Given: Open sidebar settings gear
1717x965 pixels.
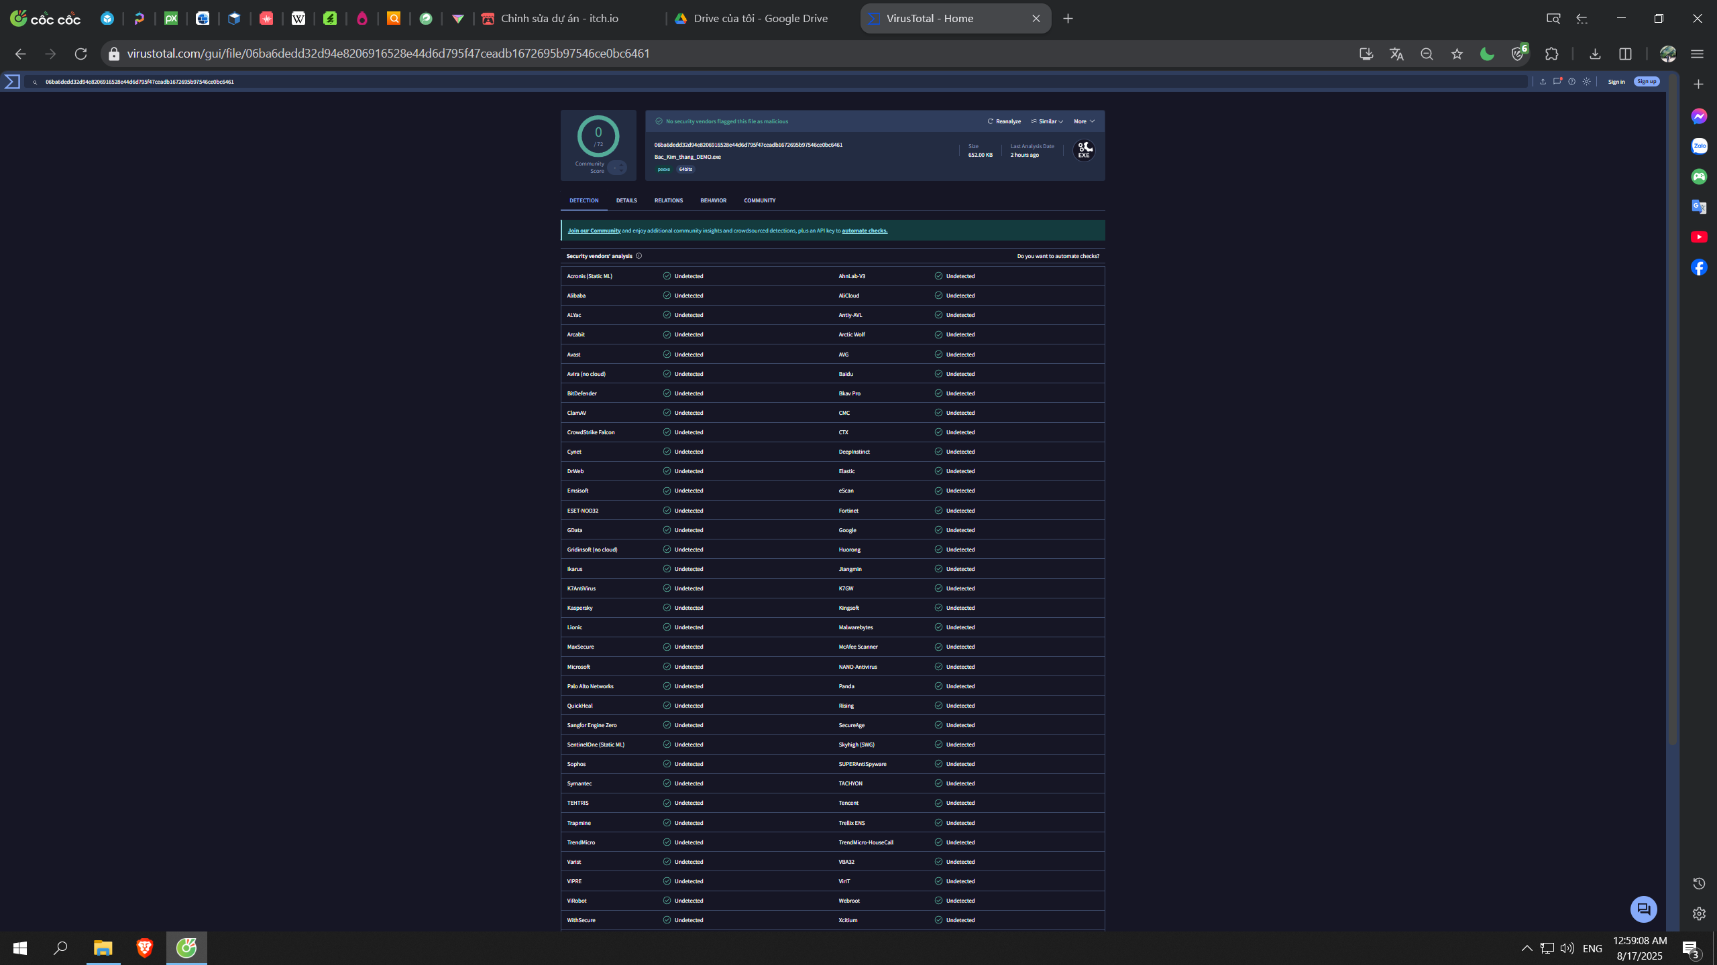Looking at the screenshot, I should point(1699,913).
